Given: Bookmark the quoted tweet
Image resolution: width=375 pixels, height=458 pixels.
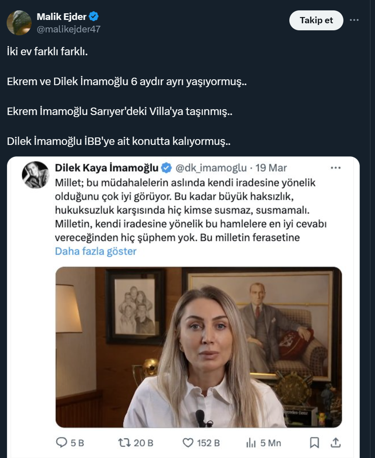Looking at the screenshot, I should coord(315,443).
